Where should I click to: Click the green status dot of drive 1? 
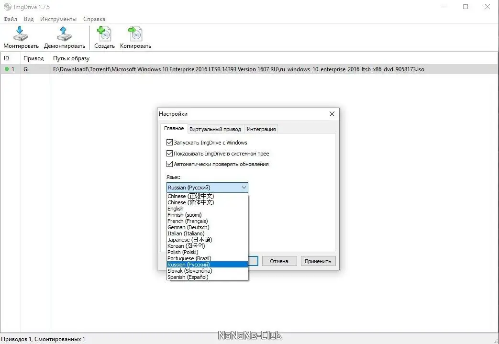pyautogui.click(x=7, y=69)
